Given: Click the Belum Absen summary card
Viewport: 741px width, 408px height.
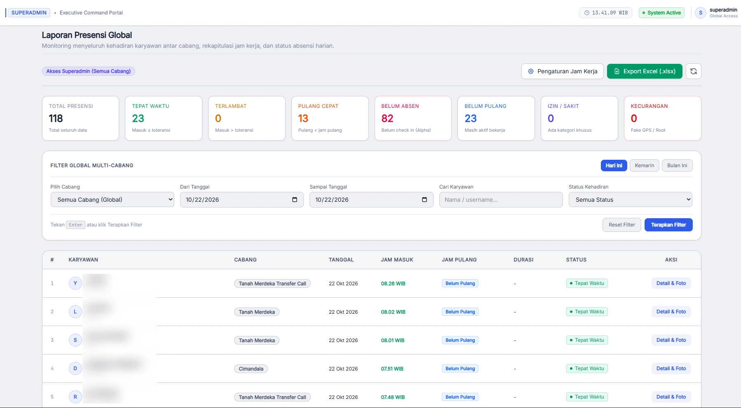Looking at the screenshot, I should coord(413,119).
